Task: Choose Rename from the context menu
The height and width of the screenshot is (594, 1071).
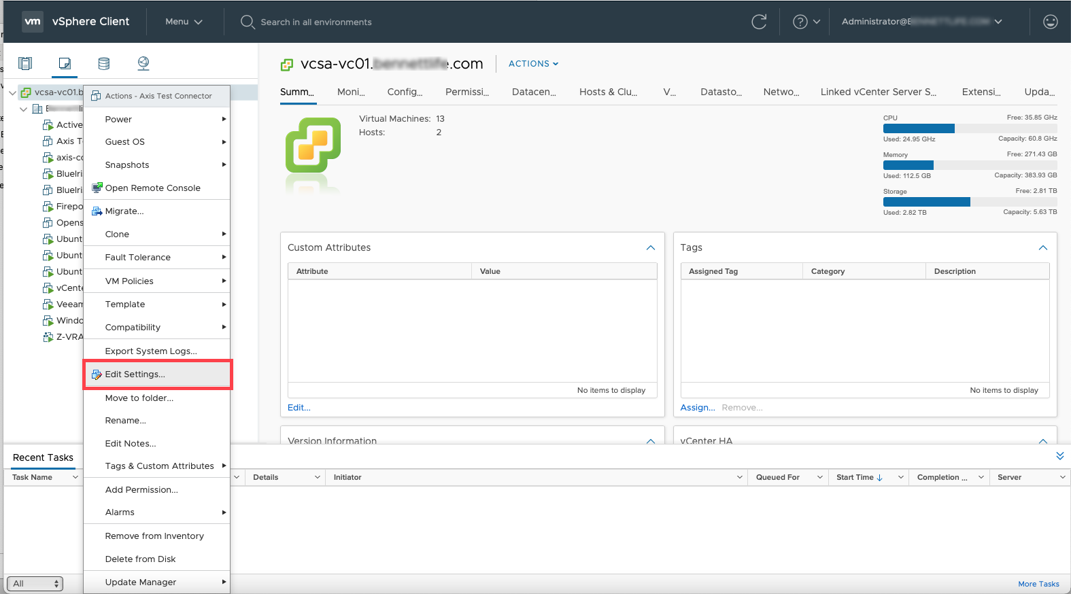Action: click(x=157, y=421)
